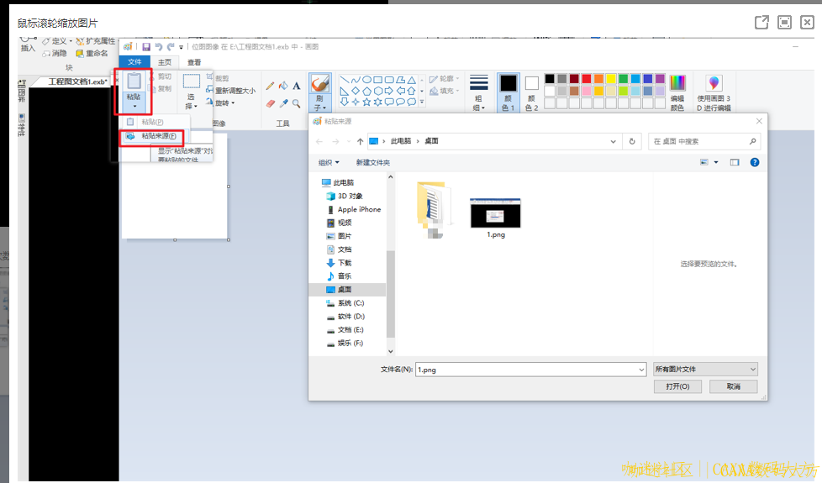Viewport: 822px width, 483px height.
Task: Click the 打开(O) button
Action: coord(677,386)
